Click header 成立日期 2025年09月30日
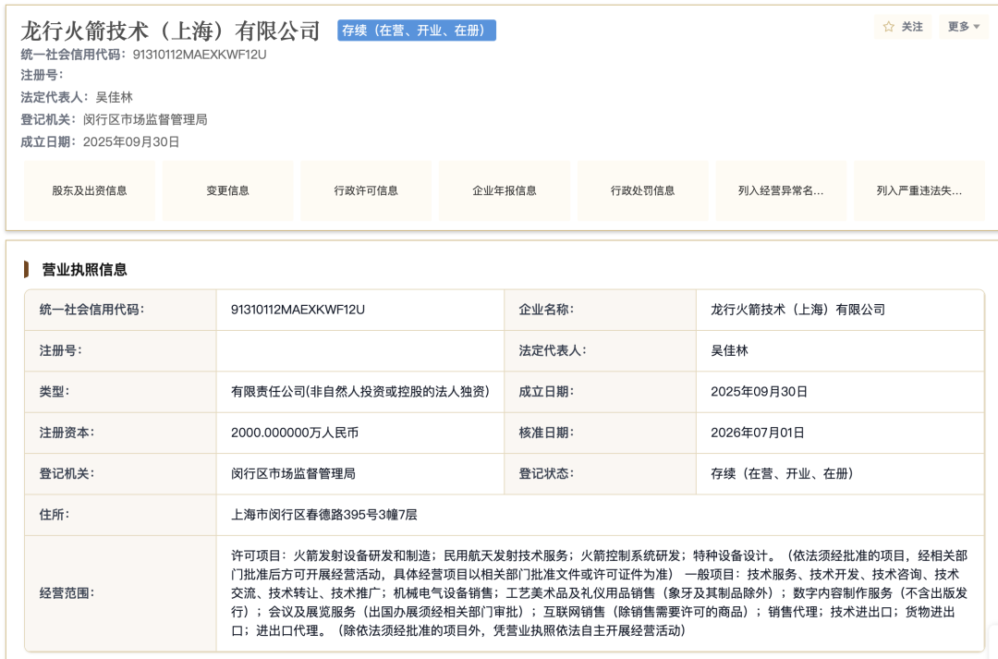 tap(131, 142)
